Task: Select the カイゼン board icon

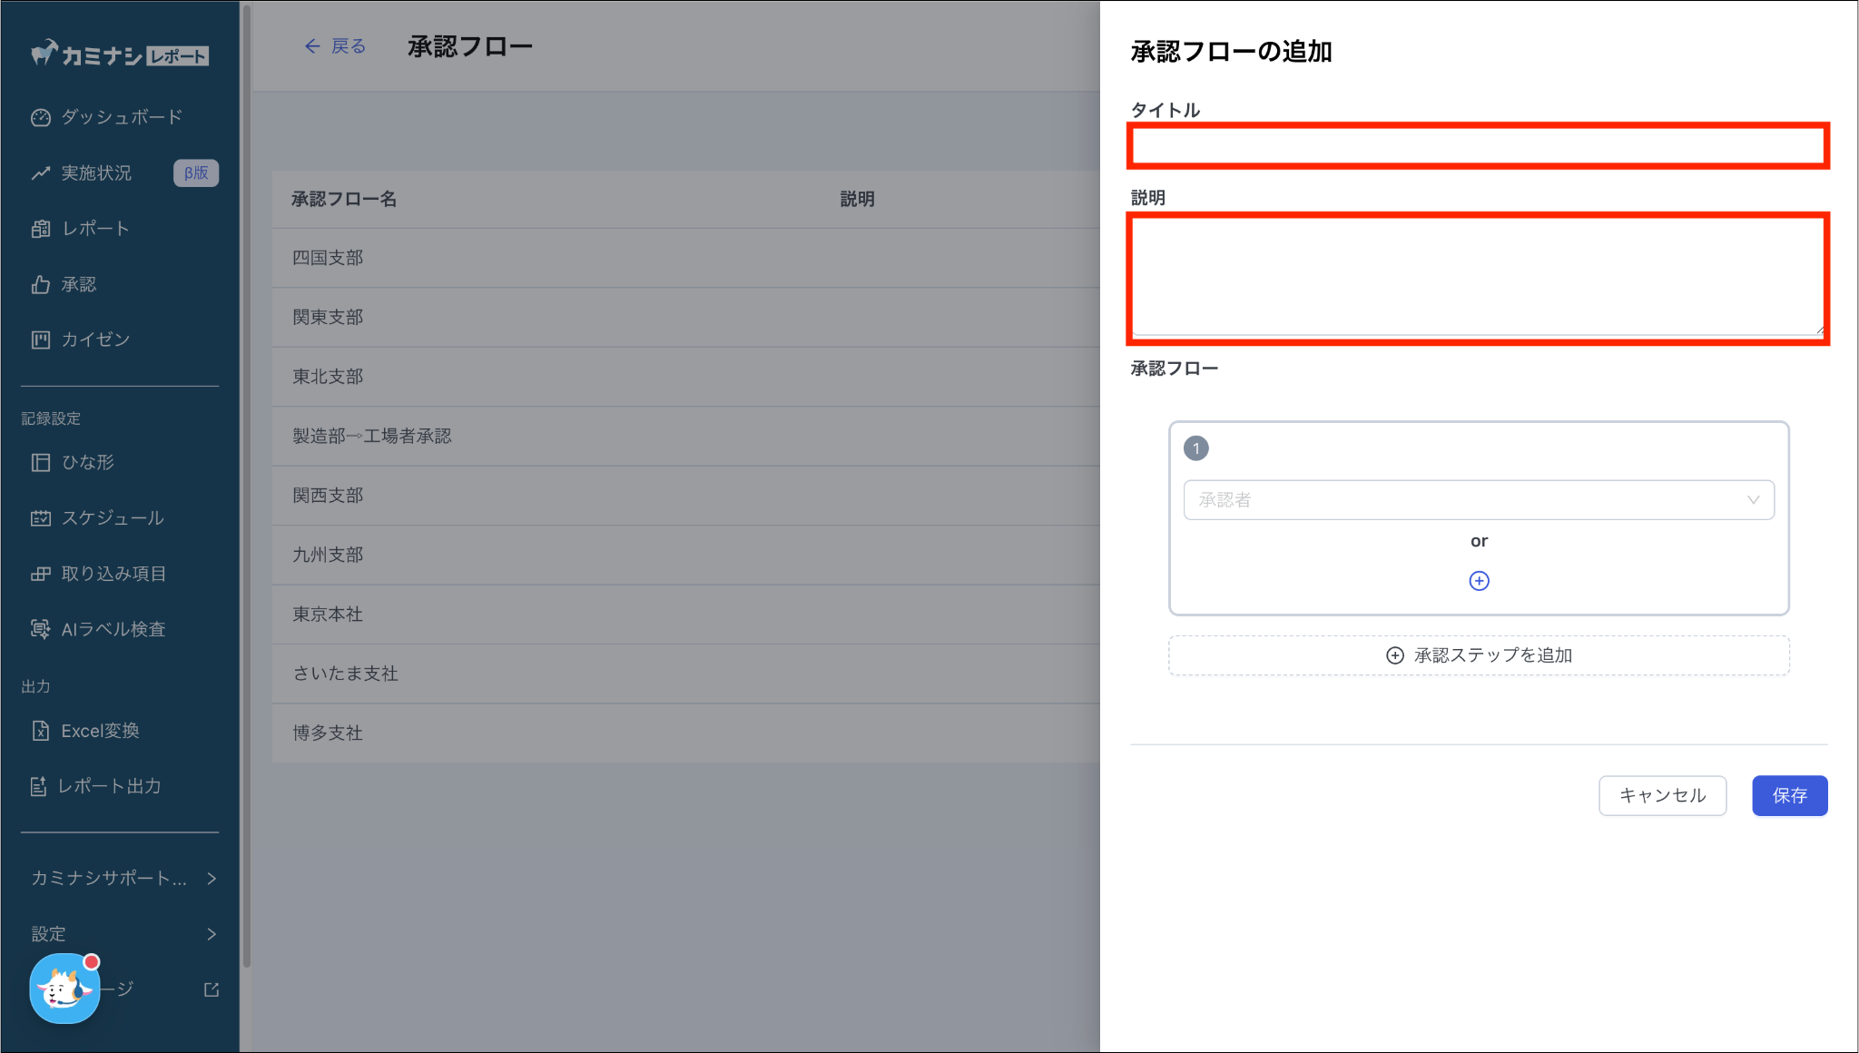Action: pos(40,340)
